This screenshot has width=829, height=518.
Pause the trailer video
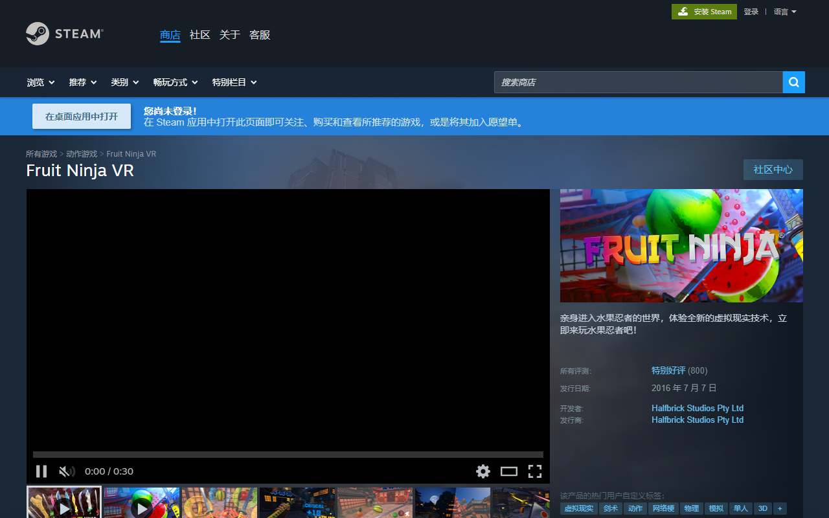(x=41, y=471)
